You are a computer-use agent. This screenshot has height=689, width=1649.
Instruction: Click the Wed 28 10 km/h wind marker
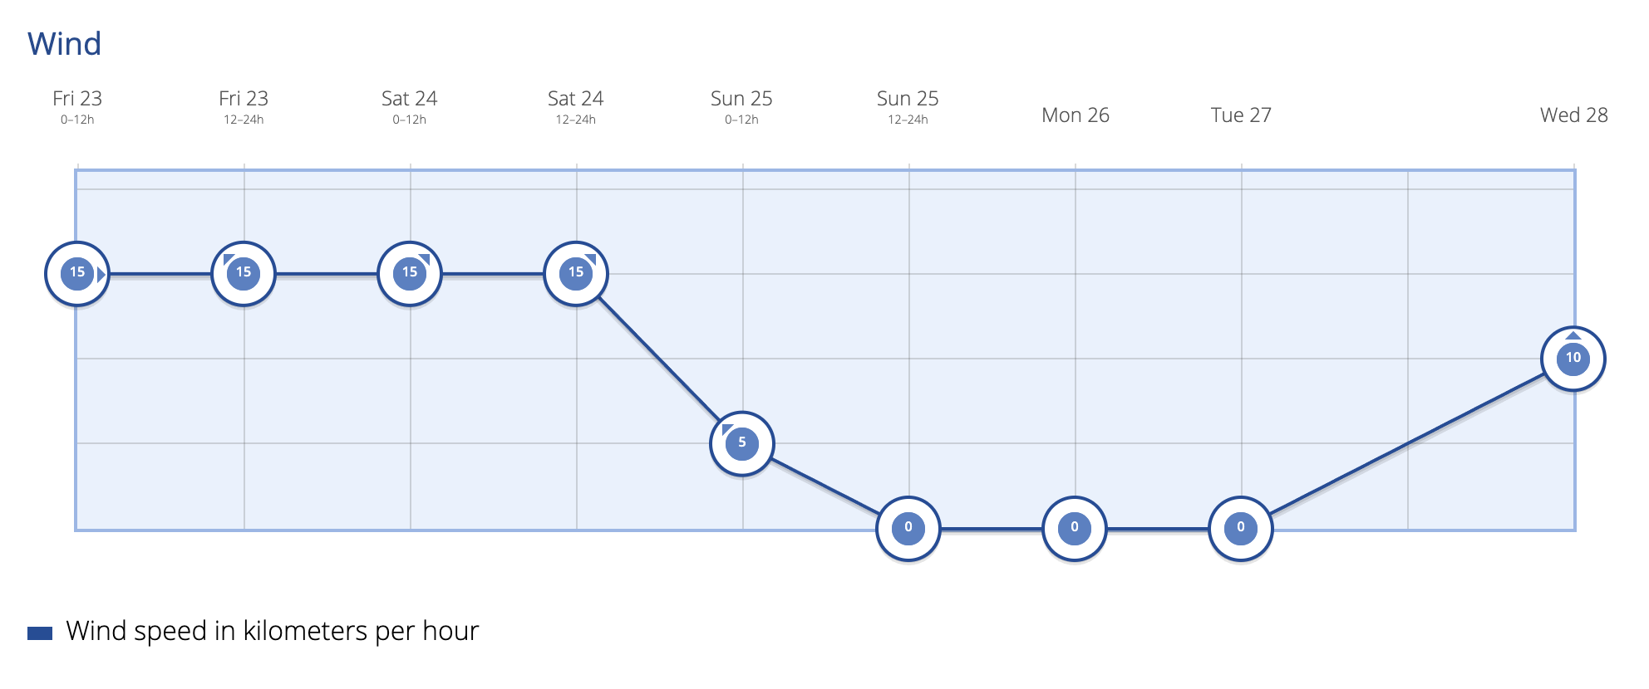(x=1573, y=359)
